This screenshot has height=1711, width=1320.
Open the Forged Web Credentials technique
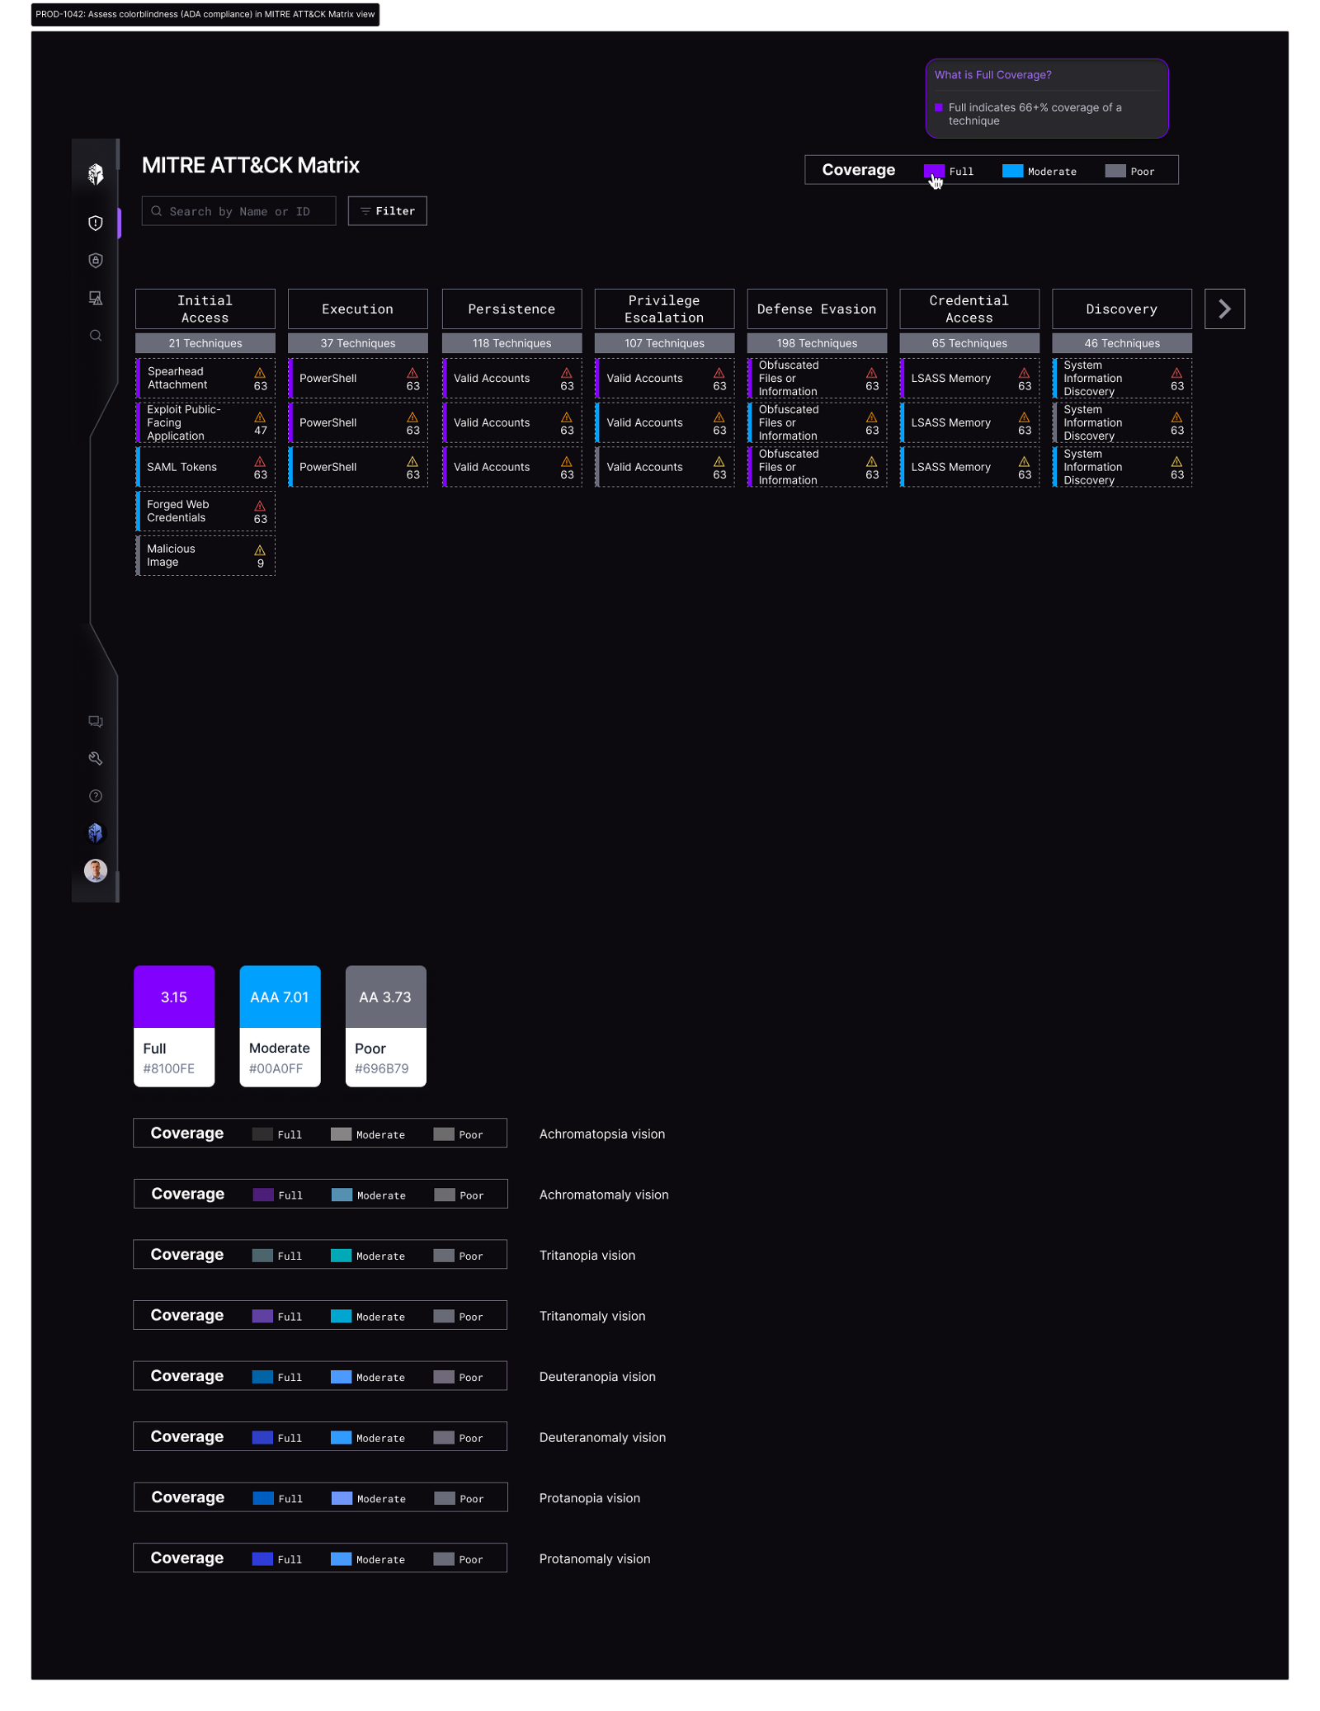tap(205, 511)
